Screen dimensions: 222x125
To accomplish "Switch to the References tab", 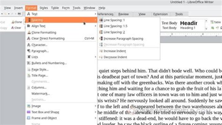I will click(x=105, y=14).
